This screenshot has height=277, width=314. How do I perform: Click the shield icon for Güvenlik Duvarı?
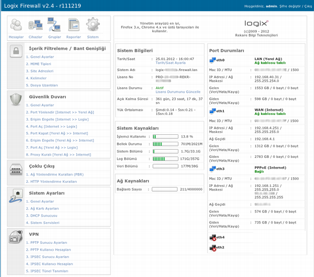[16, 99]
